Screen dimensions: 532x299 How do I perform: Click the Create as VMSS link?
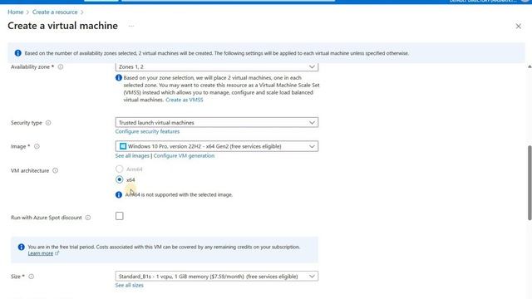click(185, 100)
